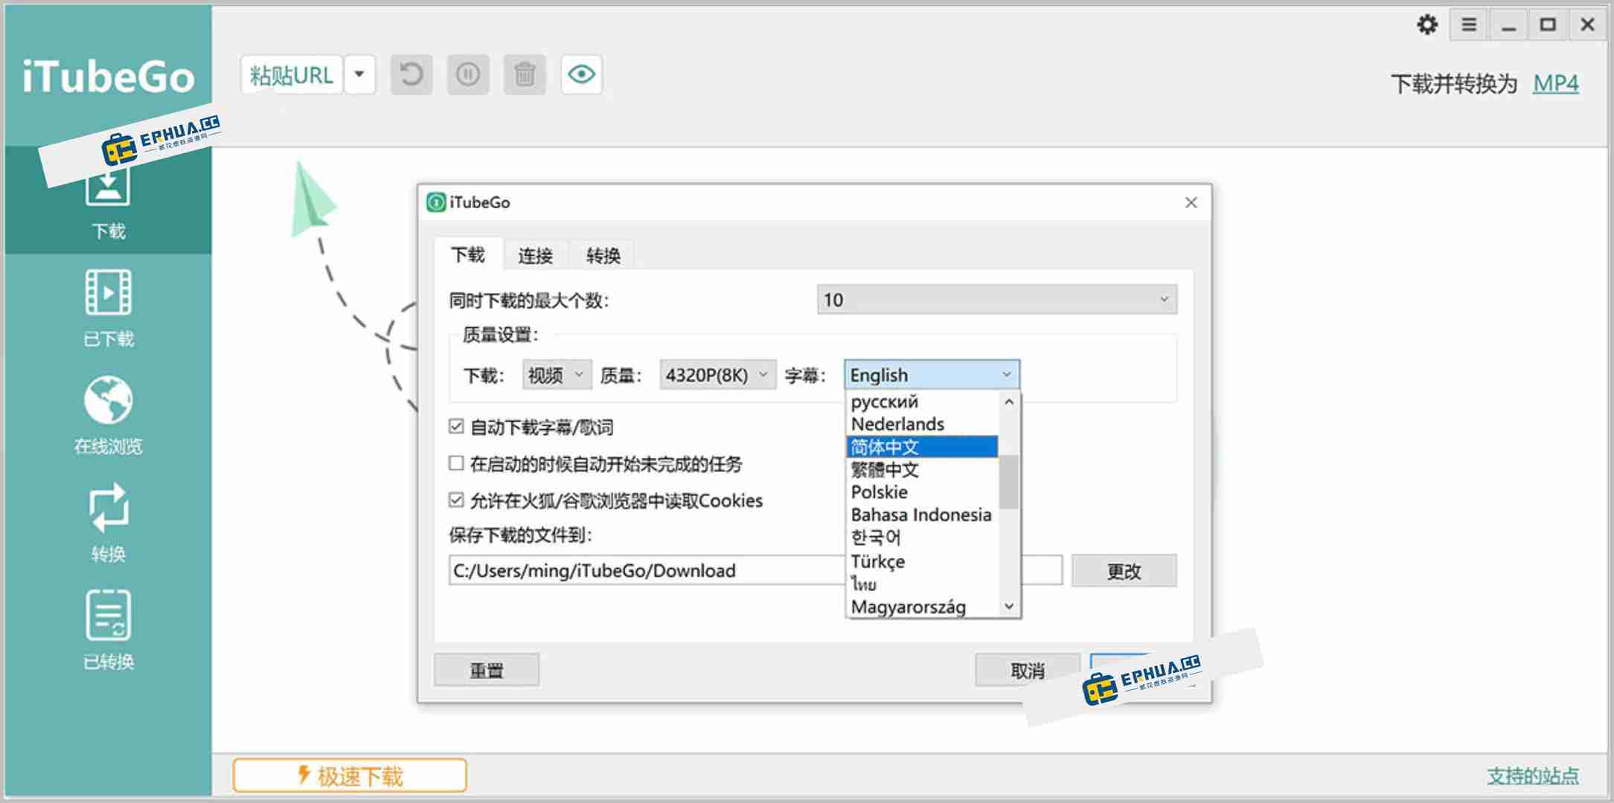Select русский in the language list
1614x803 pixels.
pyautogui.click(x=923, y=401)
